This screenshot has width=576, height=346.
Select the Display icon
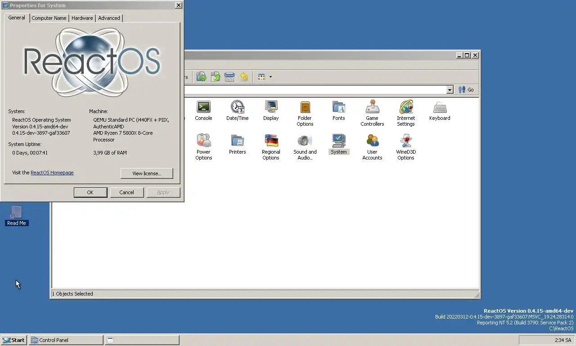coord(271,110)
